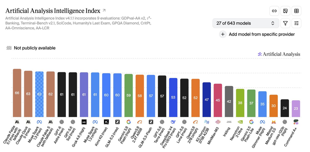Click Add model from specific provider

pyautogui.click(x=262, y=34)
